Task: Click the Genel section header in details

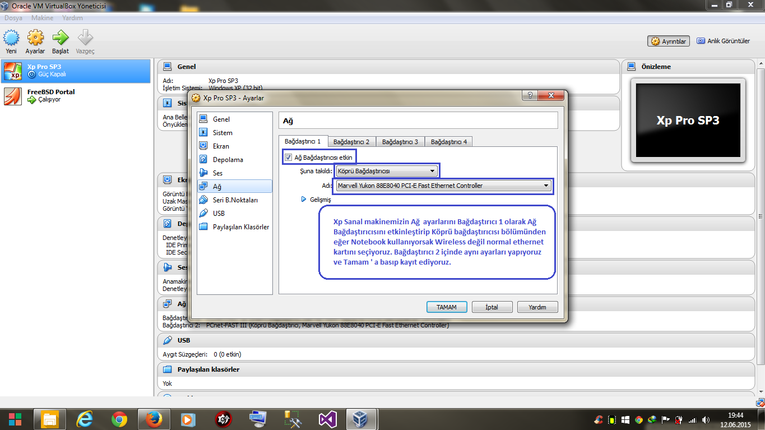Action: 389,67
